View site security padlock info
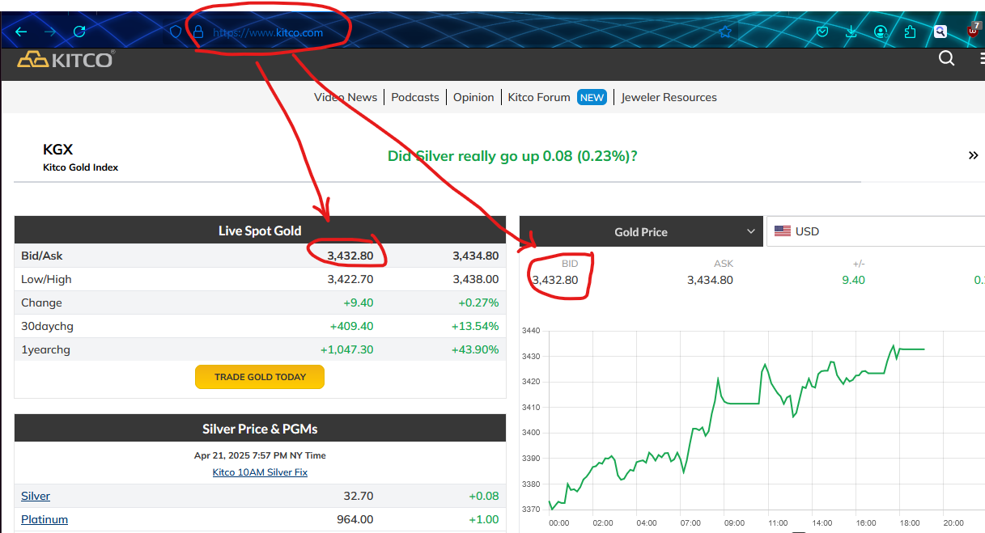This screenshot has width=985, height=533. 197,32
